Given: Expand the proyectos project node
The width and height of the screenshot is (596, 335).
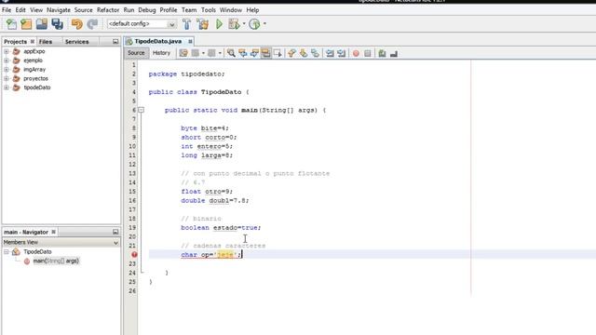Looking at the screenshot, I should [7, 78].
